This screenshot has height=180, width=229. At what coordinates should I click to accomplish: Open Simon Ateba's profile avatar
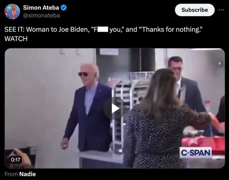coord(12,11)
